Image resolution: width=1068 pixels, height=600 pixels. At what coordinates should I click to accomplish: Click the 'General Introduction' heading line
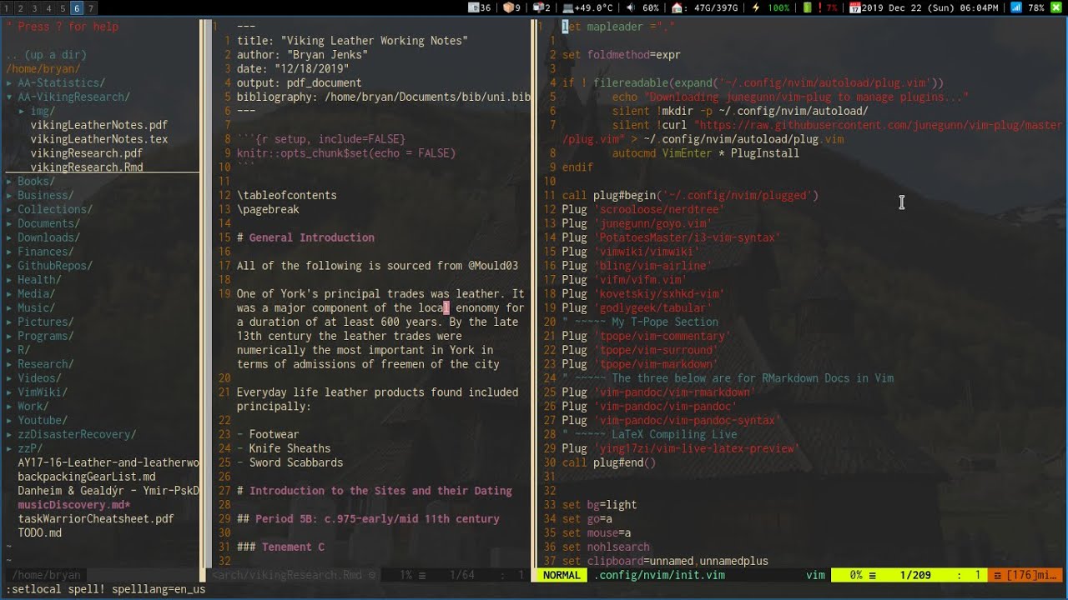[x=305, y=238]
